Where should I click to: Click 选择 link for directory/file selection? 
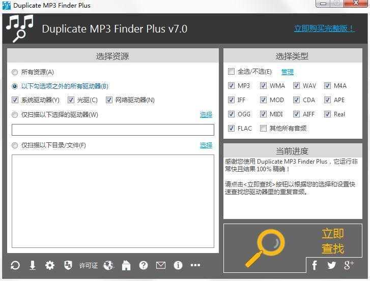tap(206, 145)
